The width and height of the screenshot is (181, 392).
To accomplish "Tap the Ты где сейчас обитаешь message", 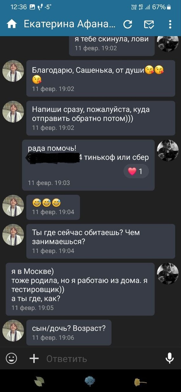I will tap(101, 241).
